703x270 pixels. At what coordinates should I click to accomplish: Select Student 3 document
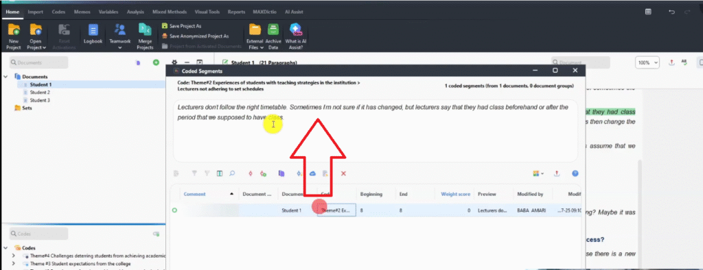click(x=40, y=100)
